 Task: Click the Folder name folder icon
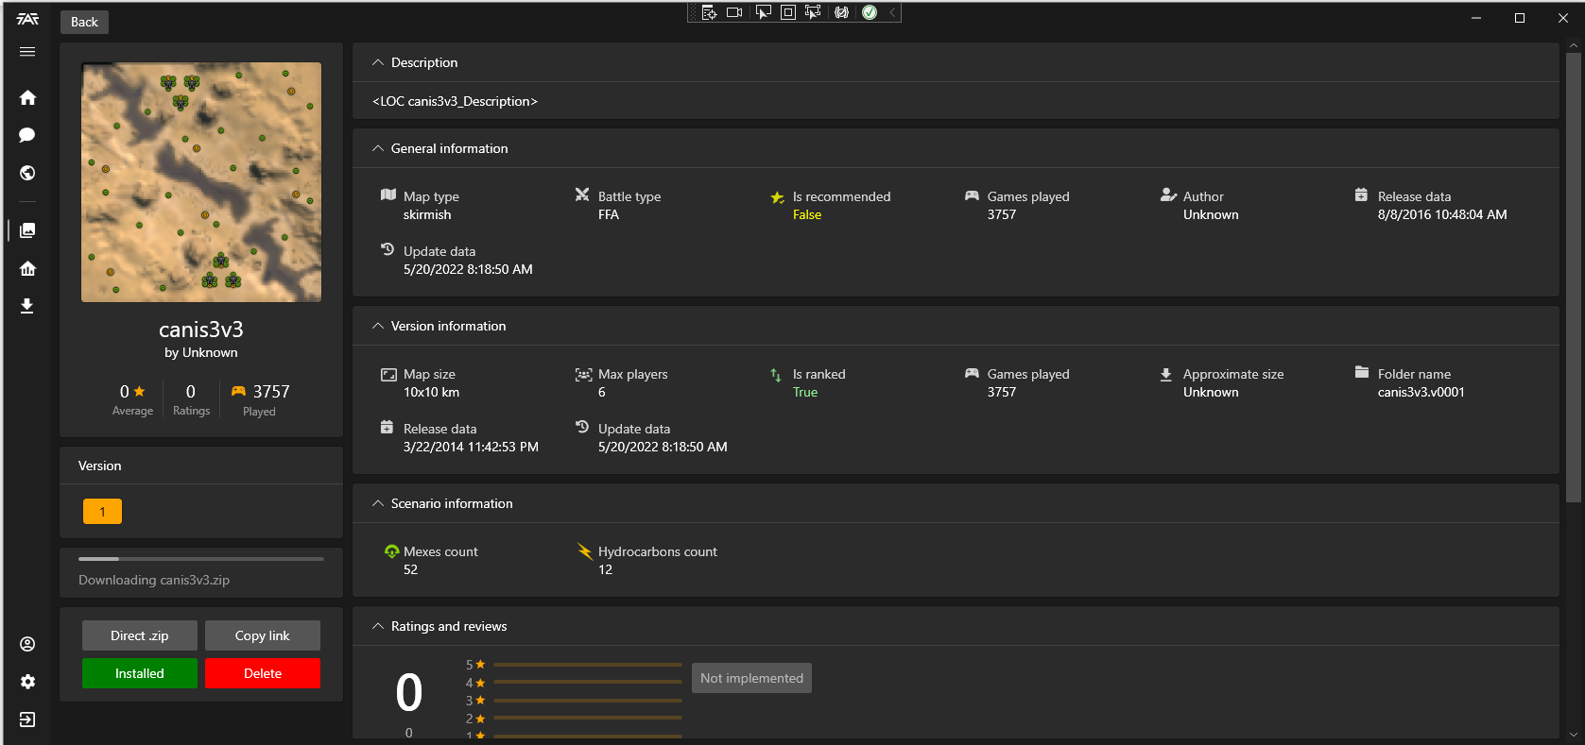(1362, 372)
